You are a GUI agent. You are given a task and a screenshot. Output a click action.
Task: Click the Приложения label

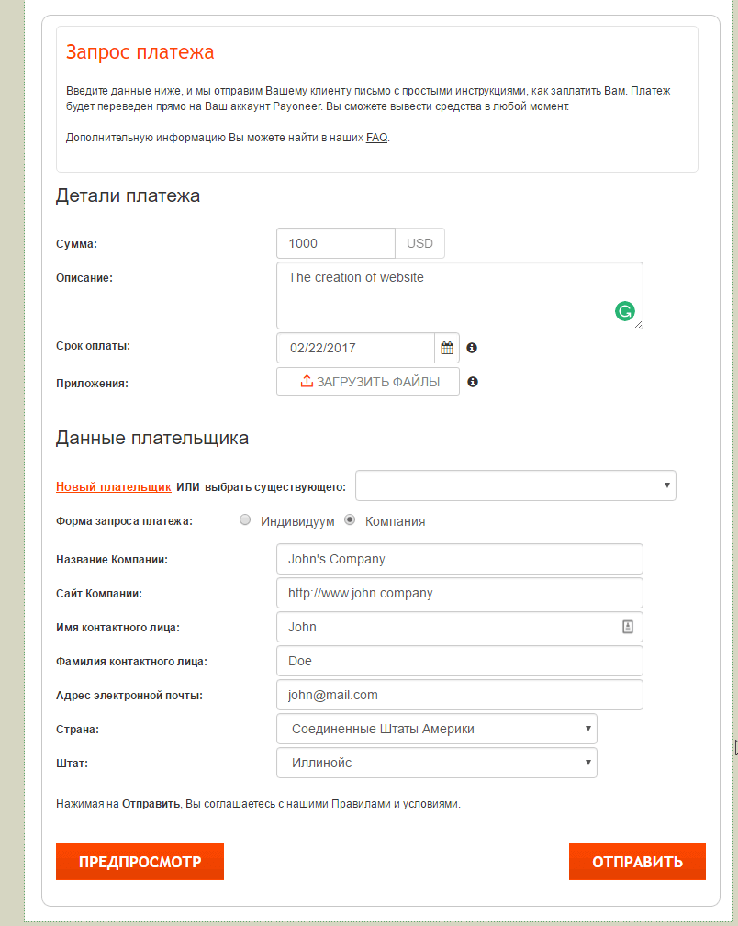[x=92, y=384]
